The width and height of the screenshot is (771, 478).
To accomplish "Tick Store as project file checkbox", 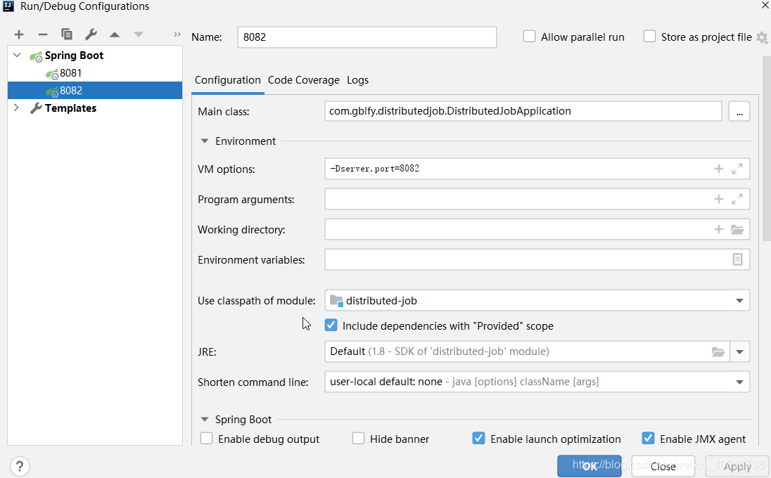I will click(649, 37).
